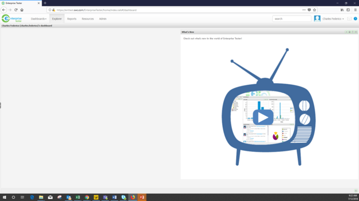Open What's New panel gear settings
Viewport: 359px width, 201px height.
coord(349,32)
